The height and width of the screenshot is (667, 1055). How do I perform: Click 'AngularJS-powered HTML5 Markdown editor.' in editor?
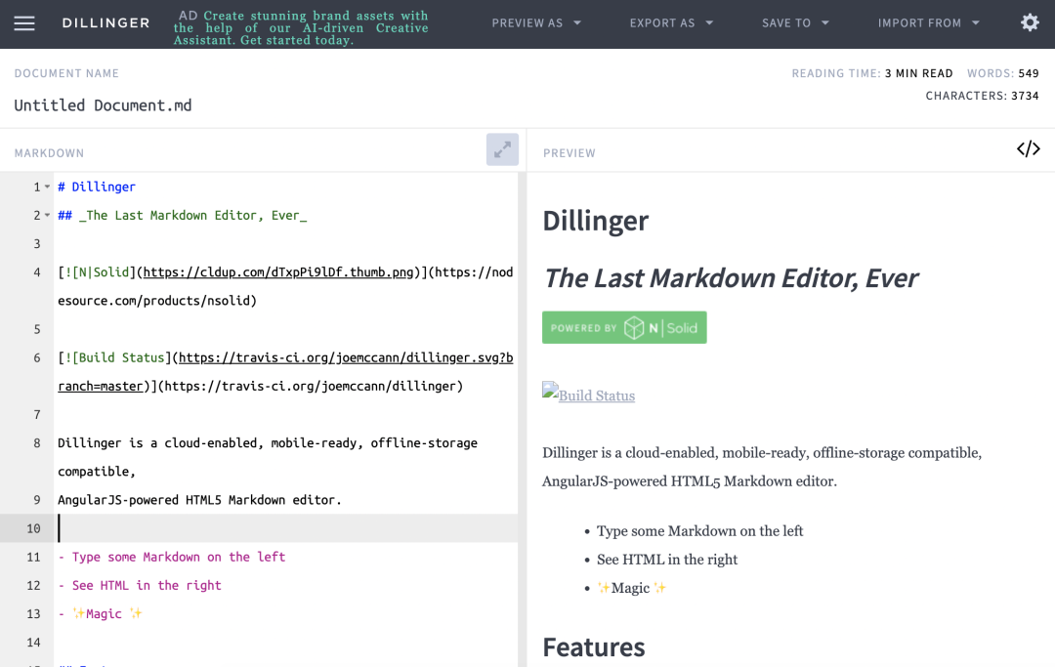(x=200, y=500)
